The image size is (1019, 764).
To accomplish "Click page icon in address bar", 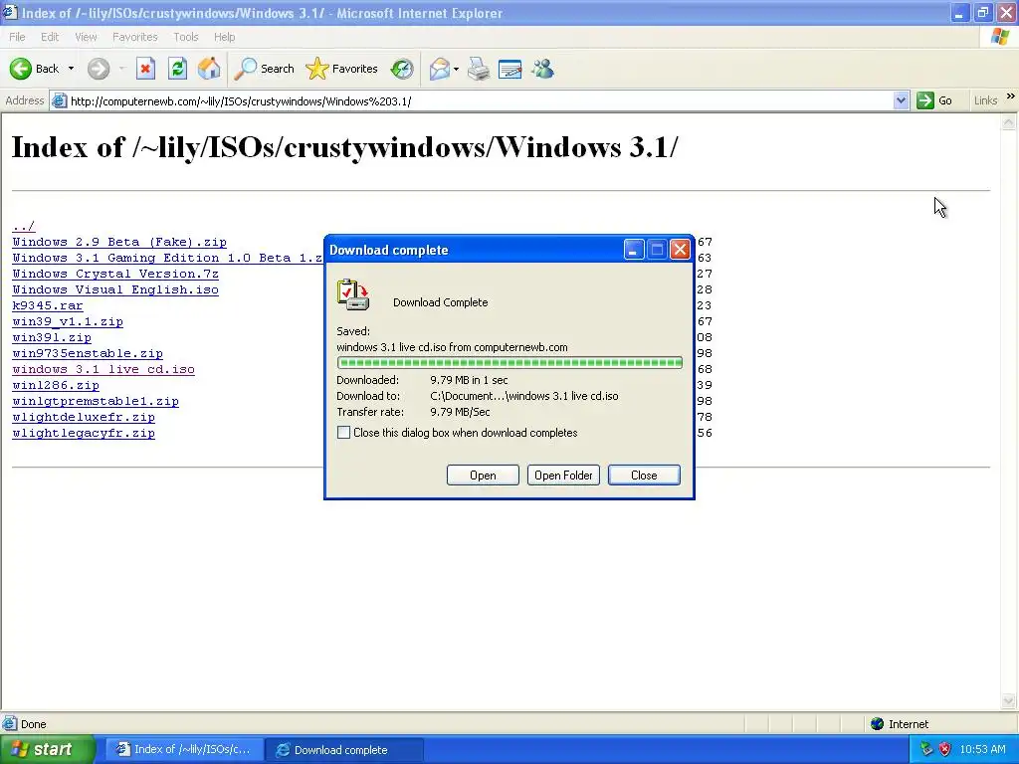I will click(x=59, y=100).
